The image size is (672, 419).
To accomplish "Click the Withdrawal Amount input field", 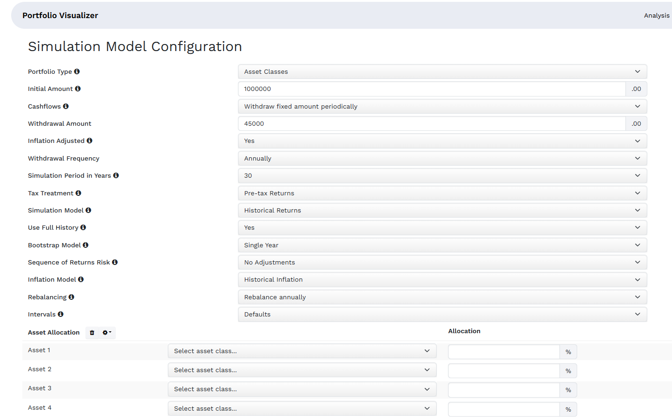I will (431, 123).
